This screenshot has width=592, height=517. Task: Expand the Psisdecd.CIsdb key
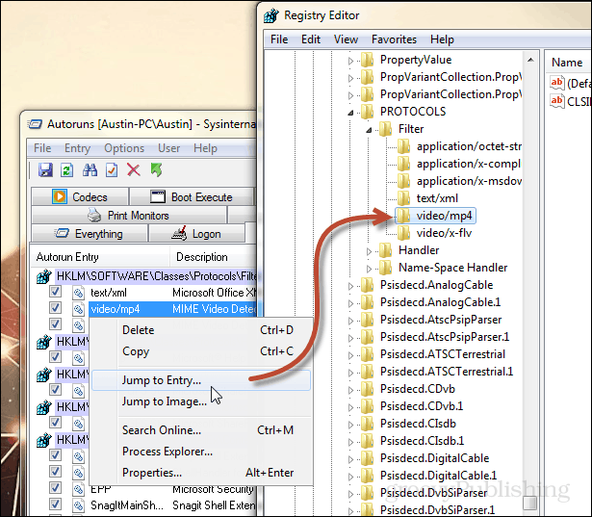coord(350,425)
